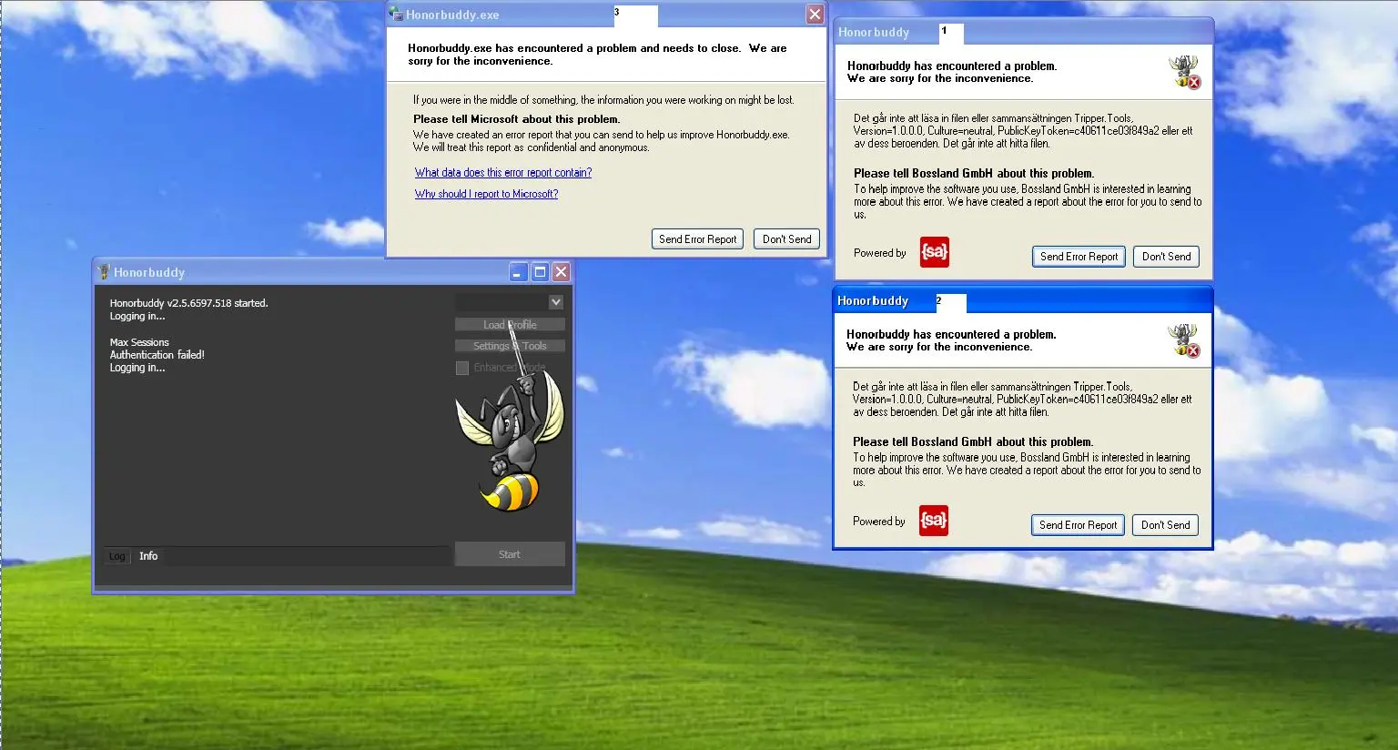1398x750 pixels.
Task: Click Don't Send in lower Bossland dialog
Action: point(1165,525)
